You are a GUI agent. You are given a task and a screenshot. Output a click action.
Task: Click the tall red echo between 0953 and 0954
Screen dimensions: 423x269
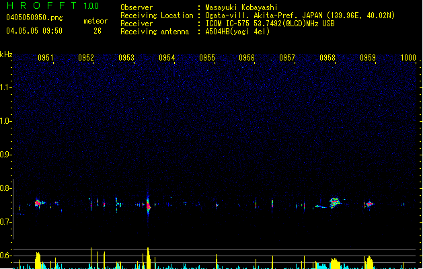148,204
